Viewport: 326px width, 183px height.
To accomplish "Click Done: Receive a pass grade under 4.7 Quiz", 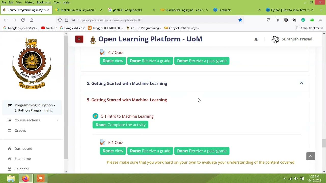I will pyautogui.click(x=202, y=61).
